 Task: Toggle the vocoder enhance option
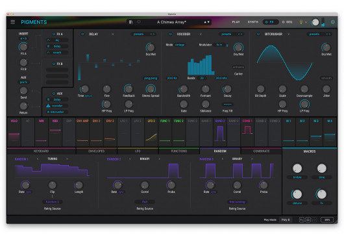coord(238,67)
